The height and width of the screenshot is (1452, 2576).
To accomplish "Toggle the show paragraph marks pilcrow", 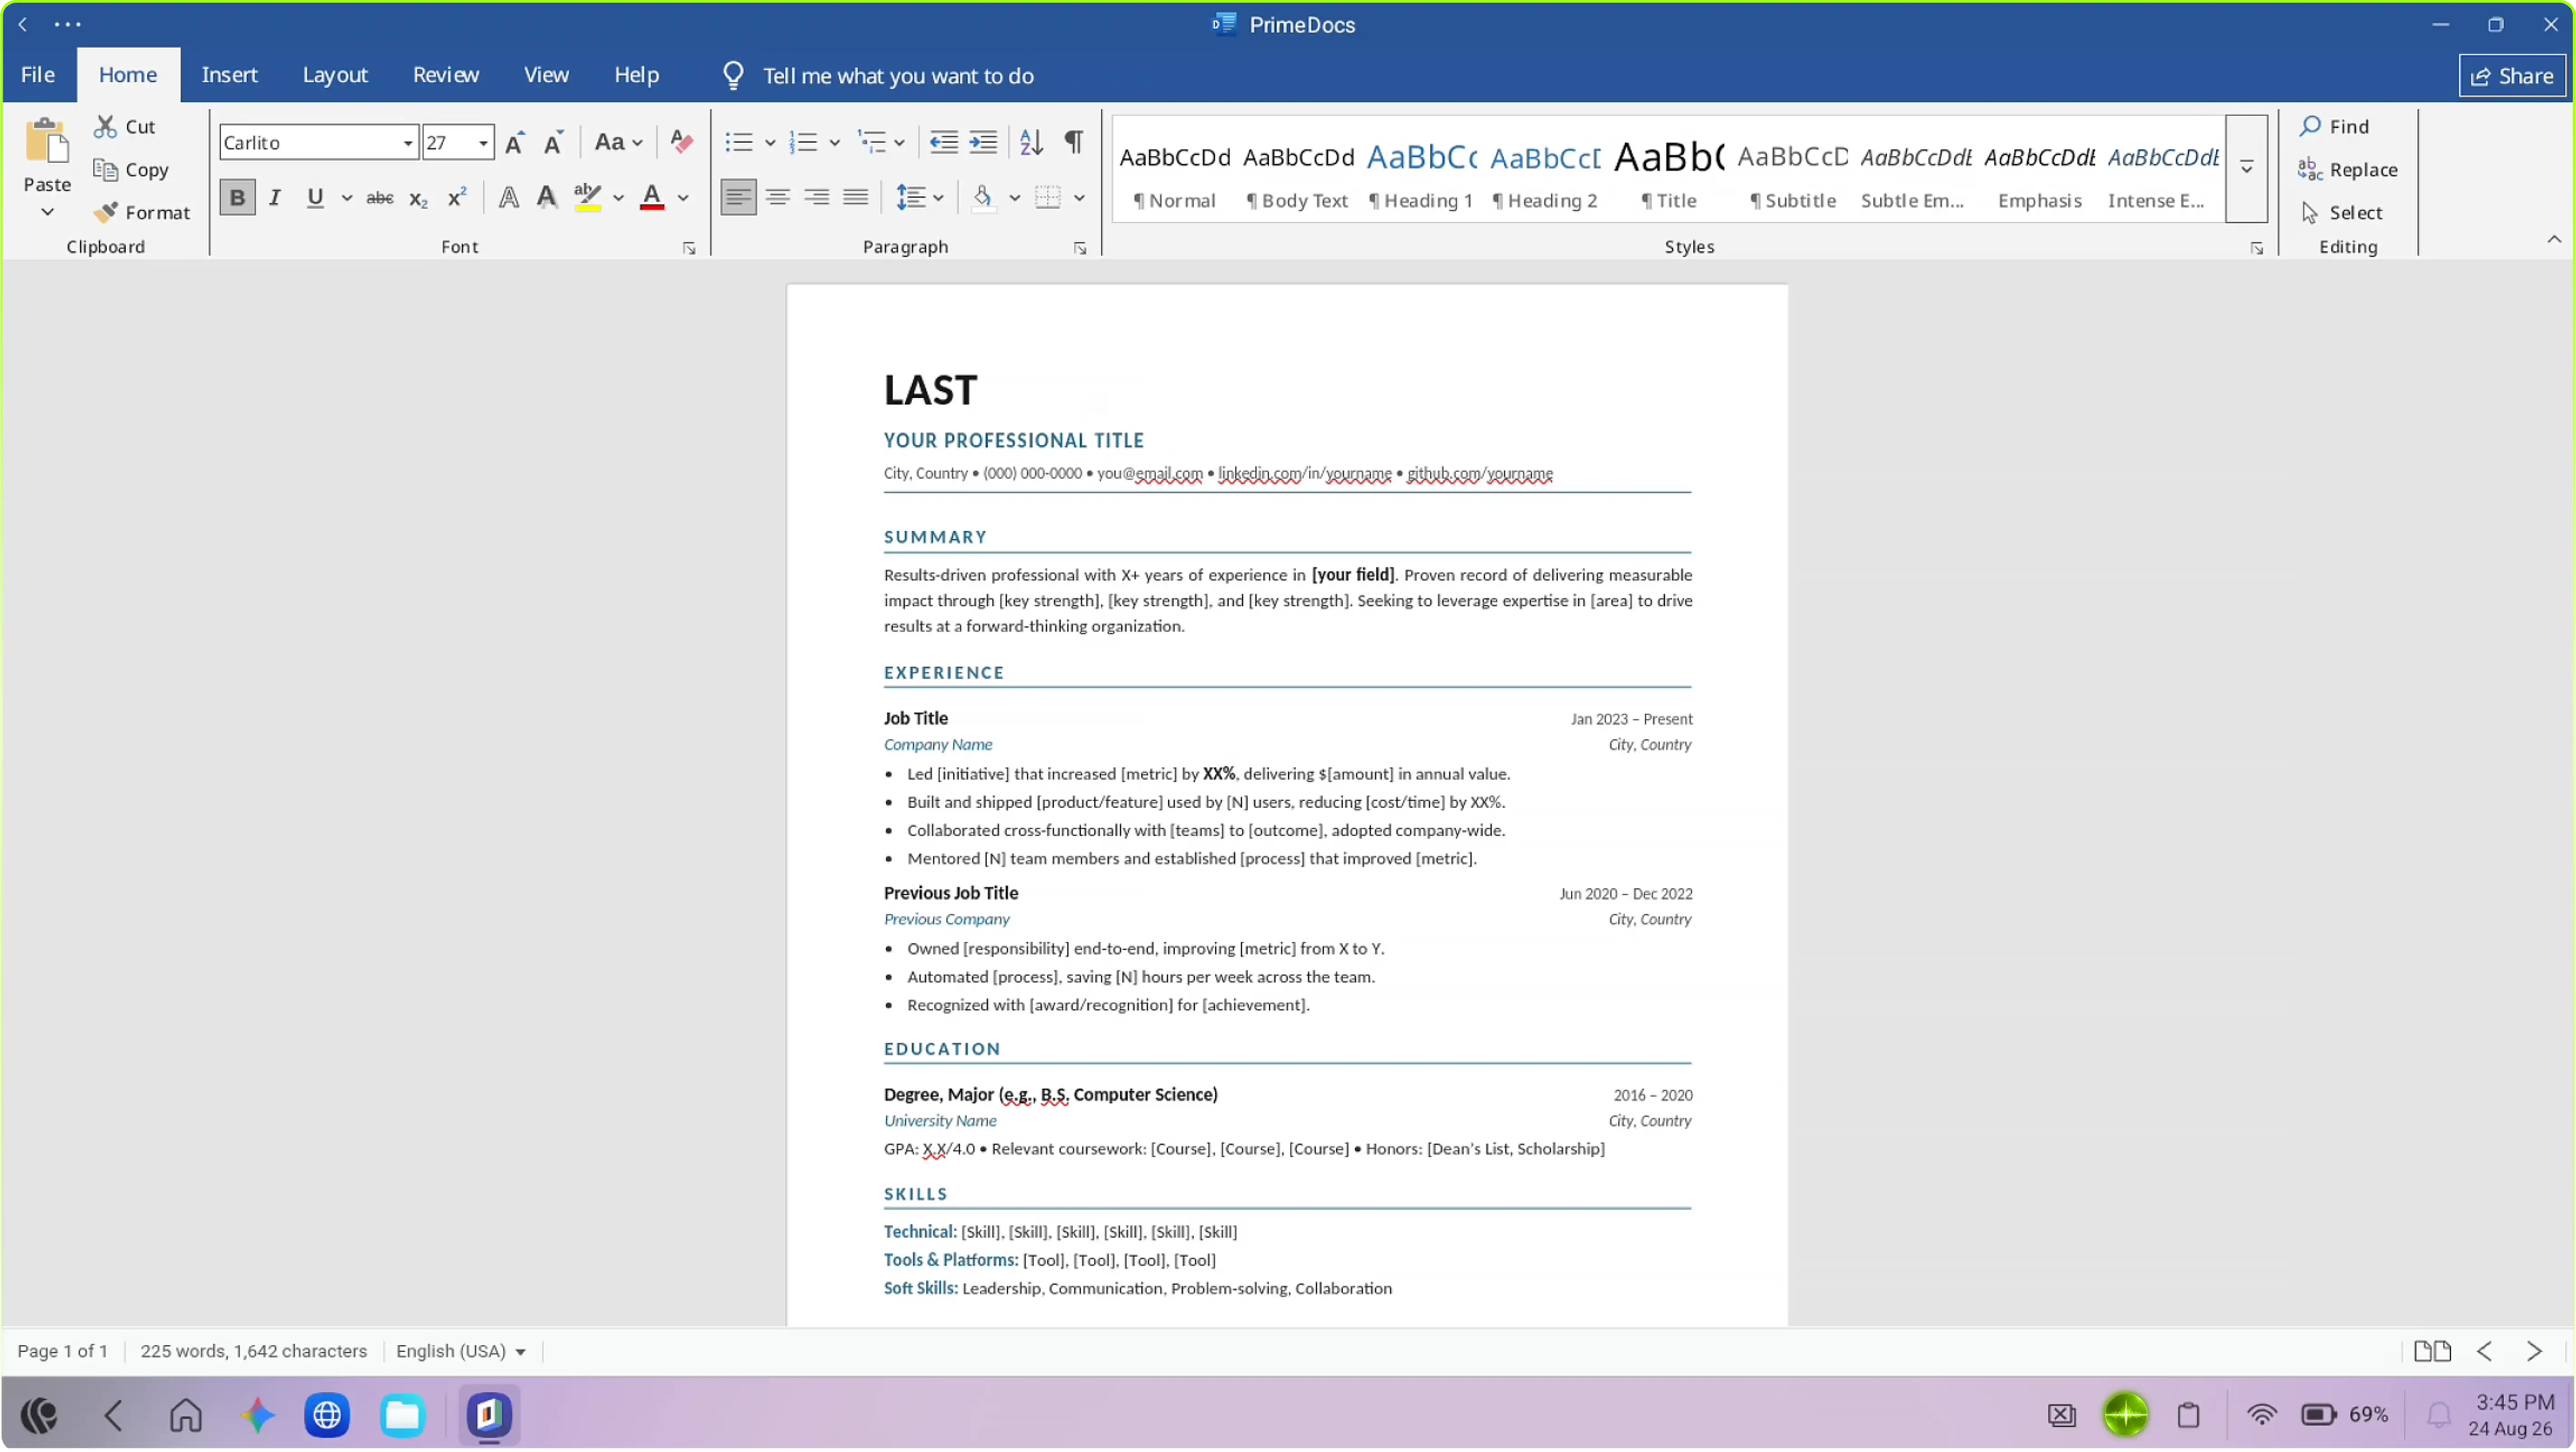I will 1074,143.
